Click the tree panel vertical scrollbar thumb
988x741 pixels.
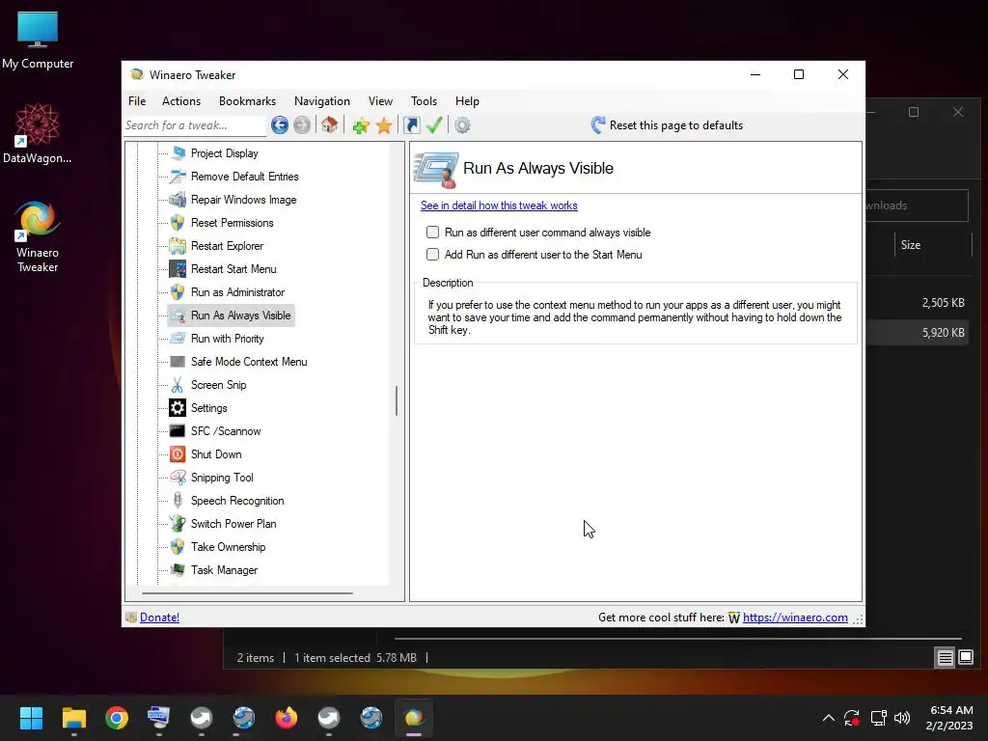(397, 400)
